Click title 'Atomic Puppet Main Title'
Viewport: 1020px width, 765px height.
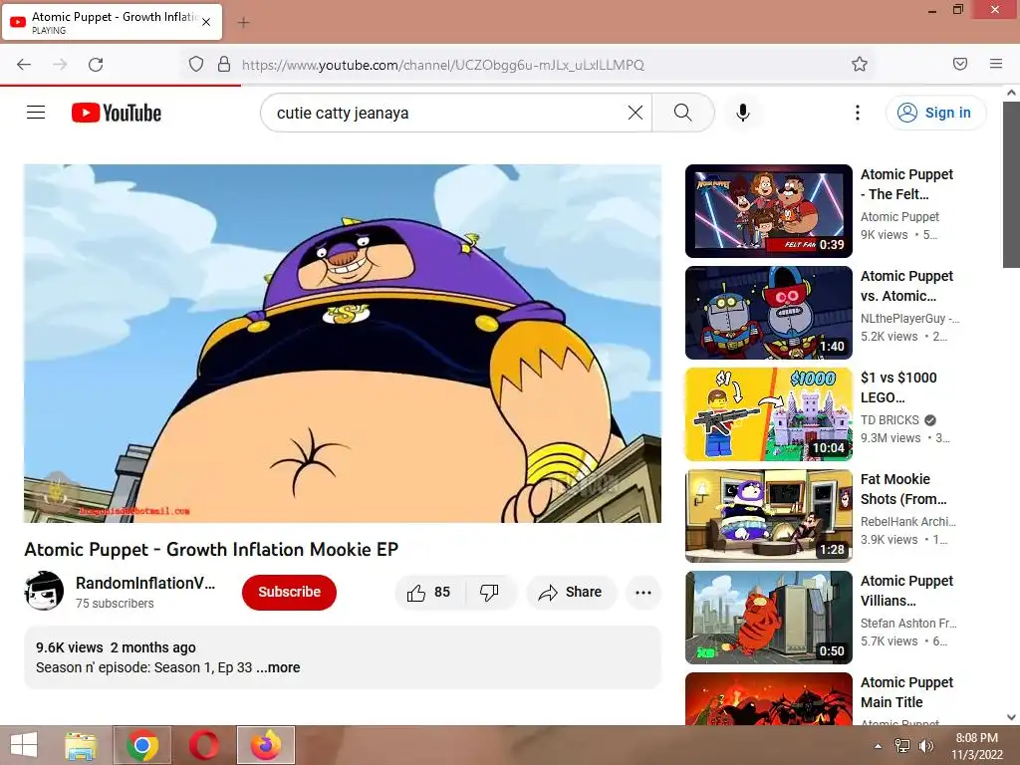tap(906, 692)
